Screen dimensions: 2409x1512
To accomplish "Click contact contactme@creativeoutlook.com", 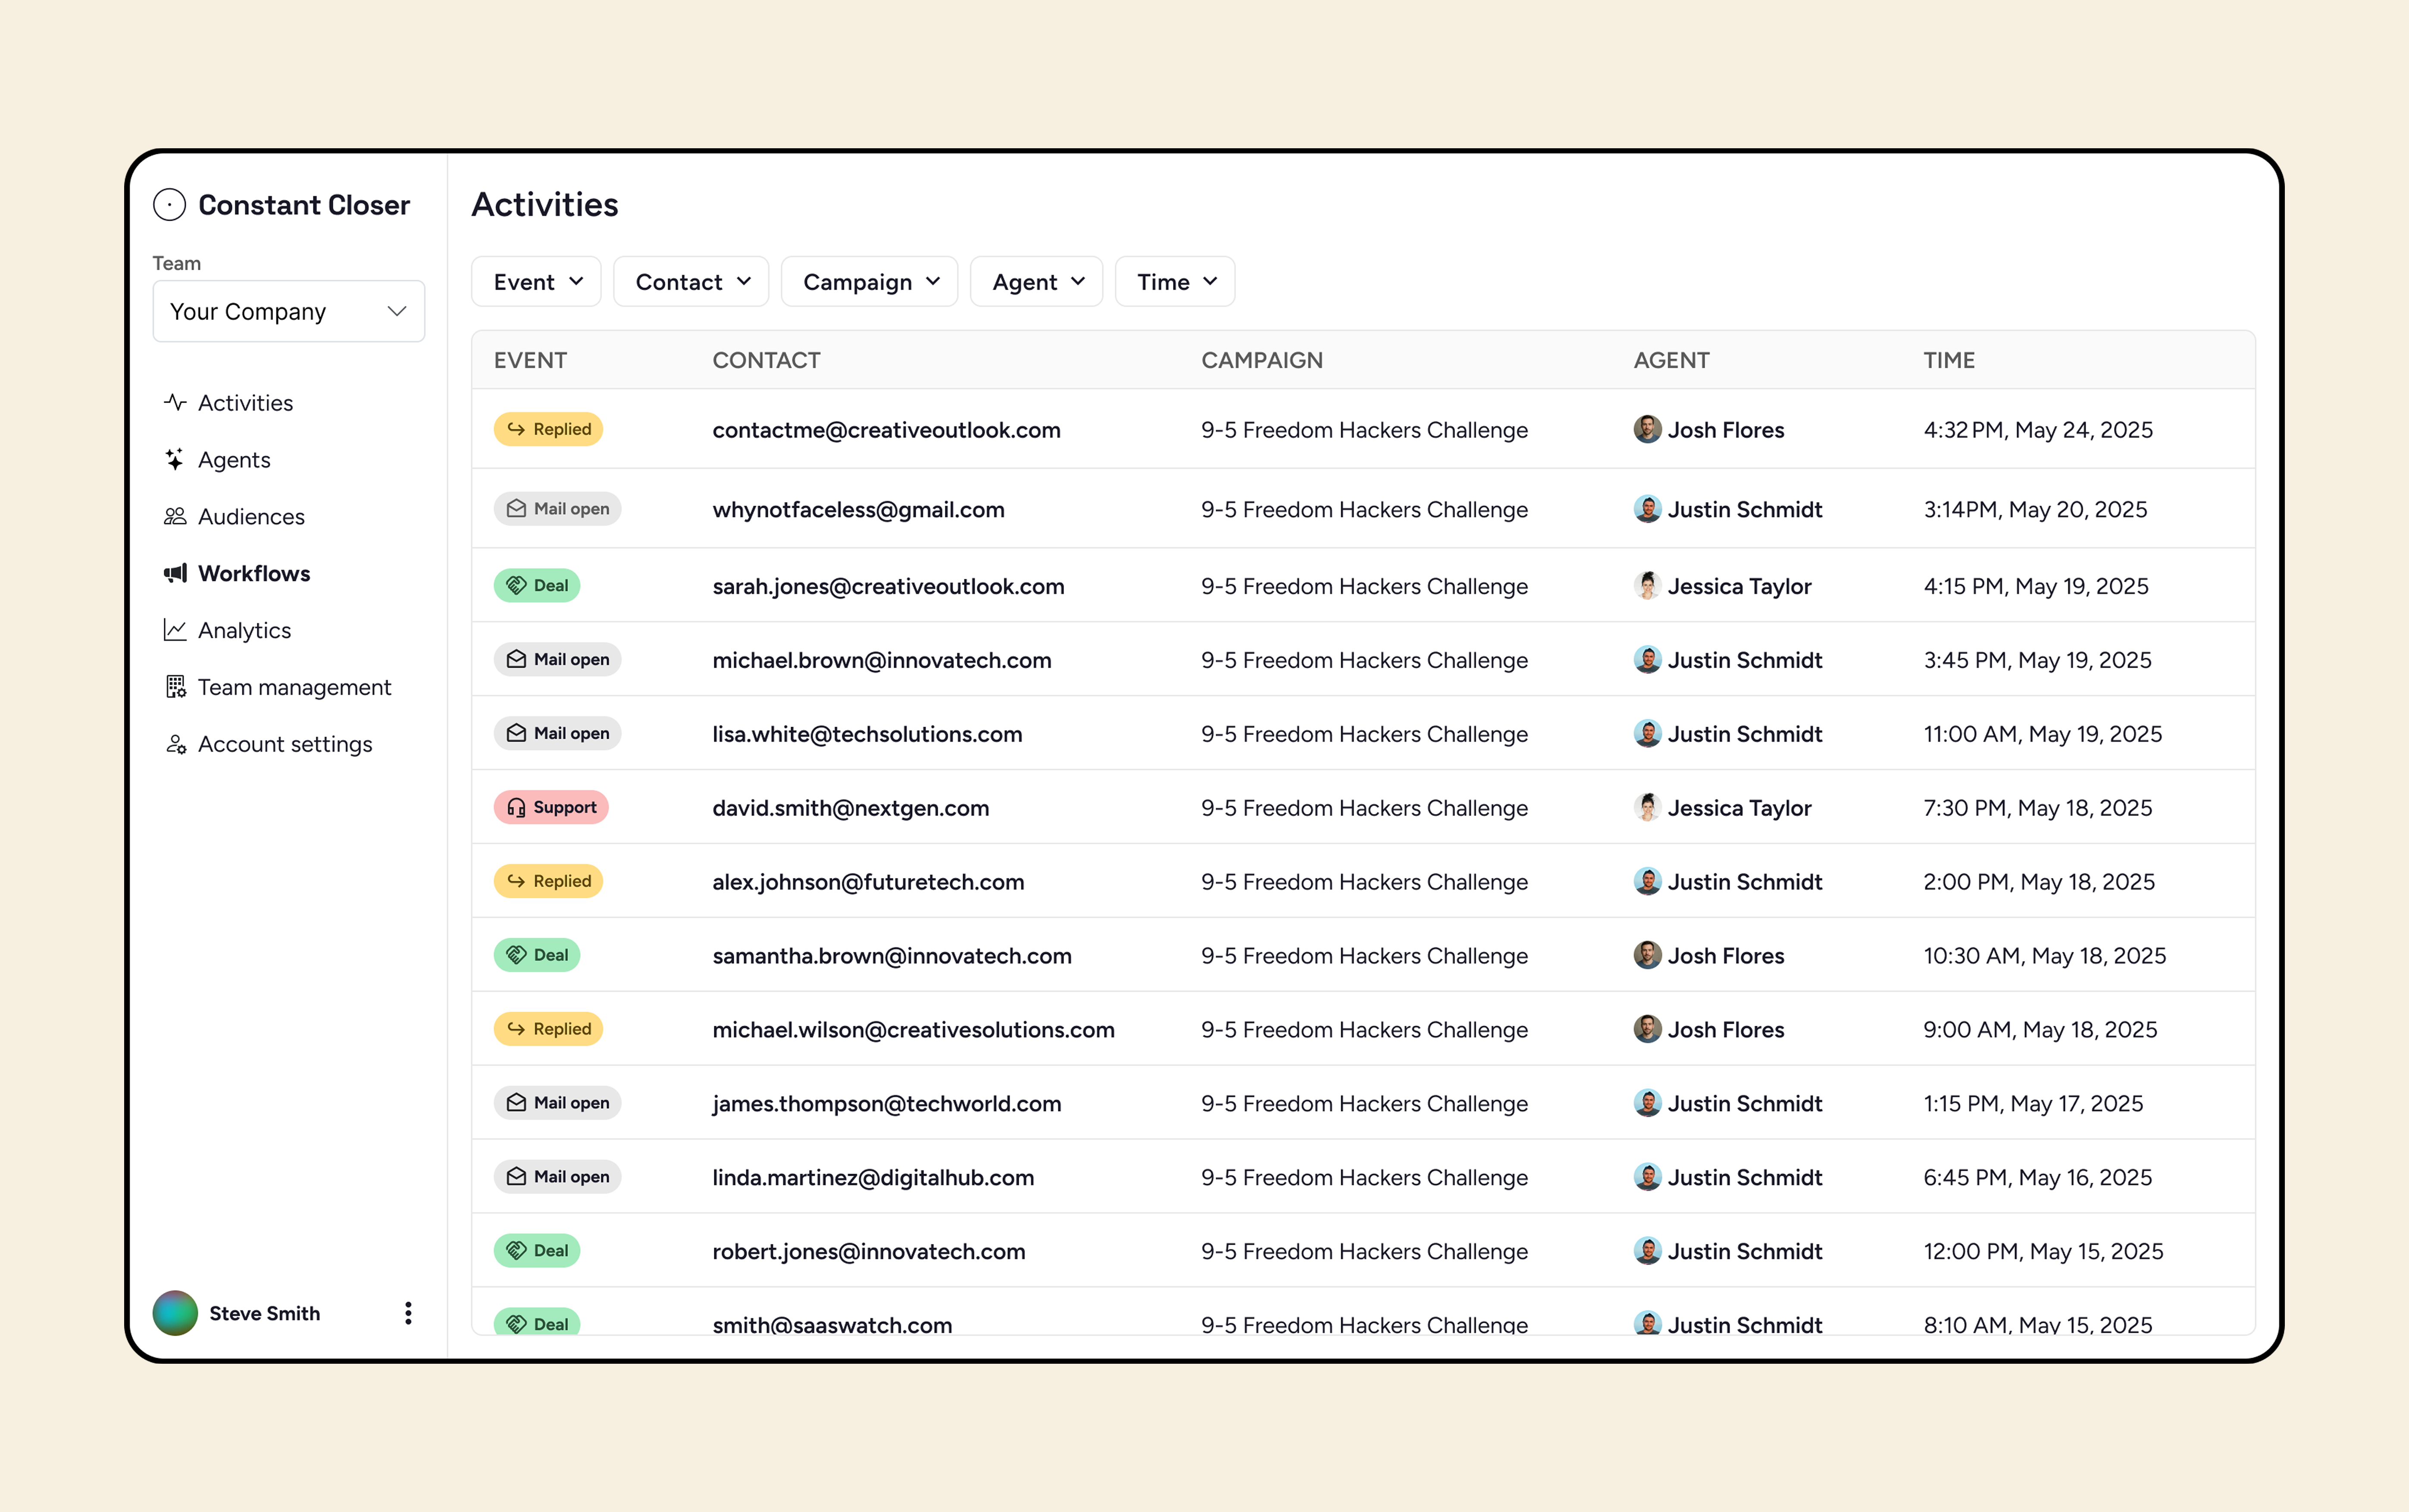I will point(886,431).
